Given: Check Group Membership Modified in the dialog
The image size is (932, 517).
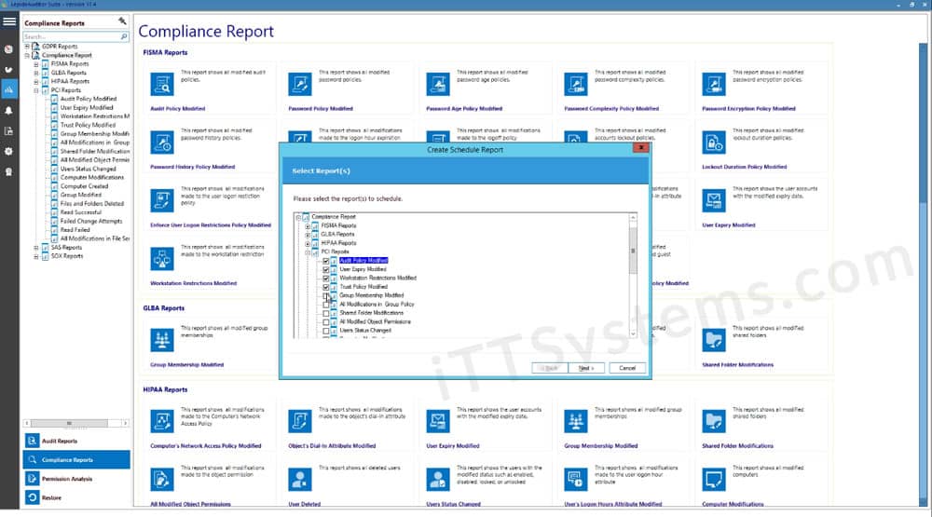Looking at the screenshot, I should (325, 296).
